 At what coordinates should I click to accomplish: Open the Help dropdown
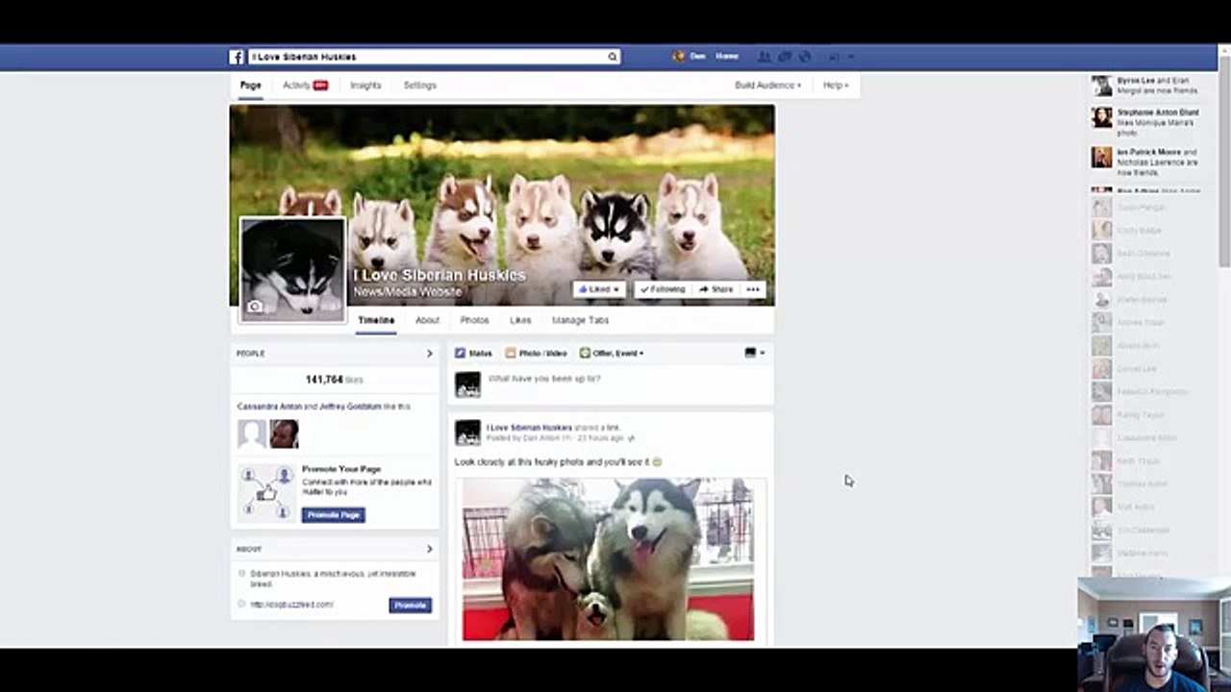(x=836, y=86)
